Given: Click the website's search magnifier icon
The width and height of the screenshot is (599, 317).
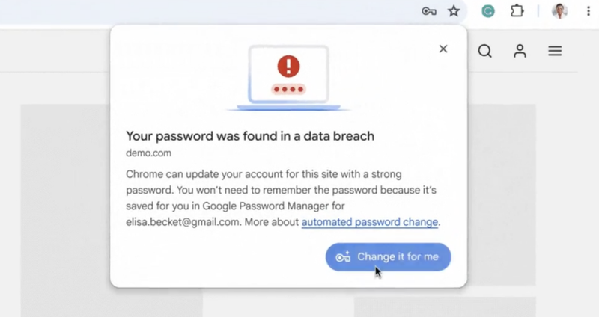Looking at the screenshot, I should (484, 52).
